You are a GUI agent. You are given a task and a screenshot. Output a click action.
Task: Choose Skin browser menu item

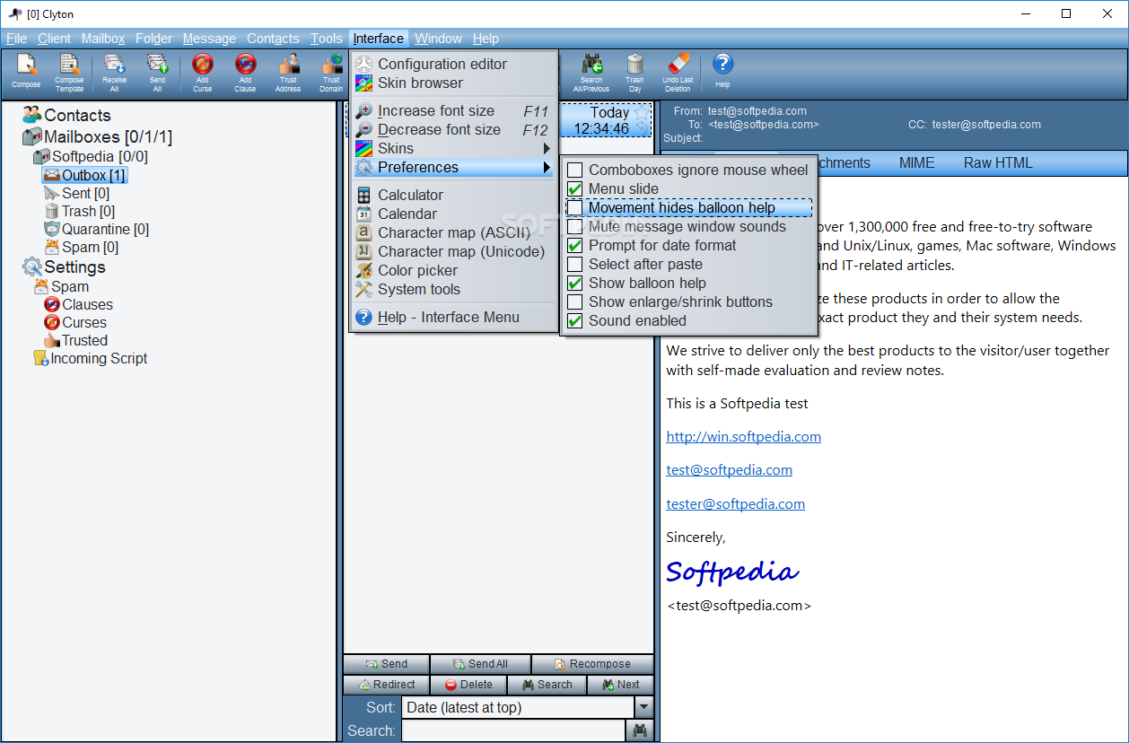coord(453,83)
